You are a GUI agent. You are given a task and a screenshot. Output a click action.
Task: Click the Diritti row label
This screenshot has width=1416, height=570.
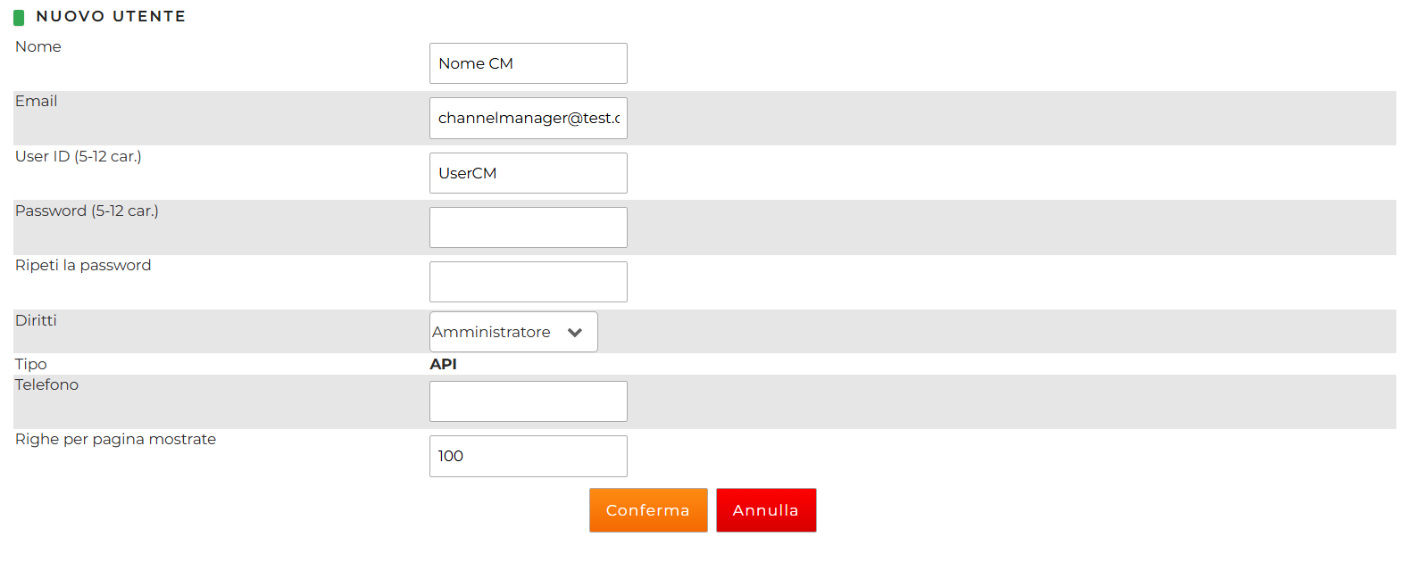pyautogui.click(x=36, y=320)
